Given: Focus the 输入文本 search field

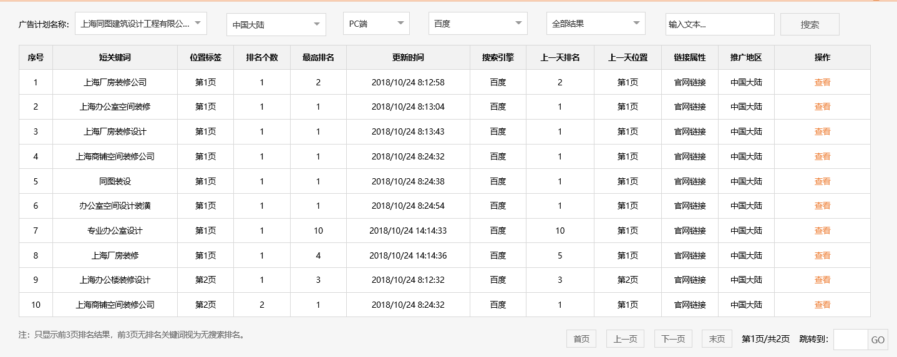Looking at the screenshot, I should [720, 24].
